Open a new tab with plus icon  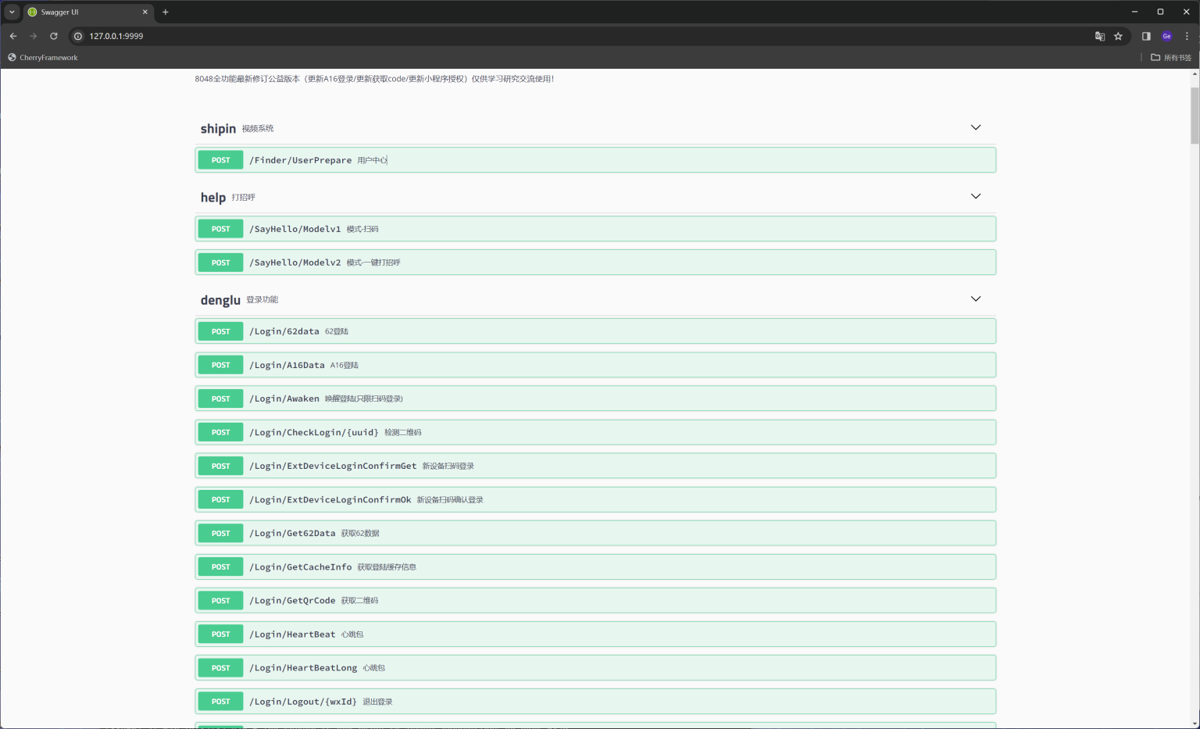tap(166, 12)
